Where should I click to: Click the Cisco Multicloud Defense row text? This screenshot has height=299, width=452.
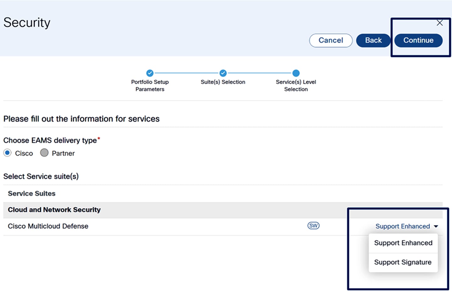click(x=48, y=226)
